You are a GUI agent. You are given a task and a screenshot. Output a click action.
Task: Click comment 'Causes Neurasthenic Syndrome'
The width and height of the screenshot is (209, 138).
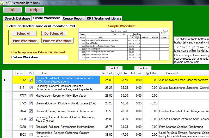(x=184, y=88)
